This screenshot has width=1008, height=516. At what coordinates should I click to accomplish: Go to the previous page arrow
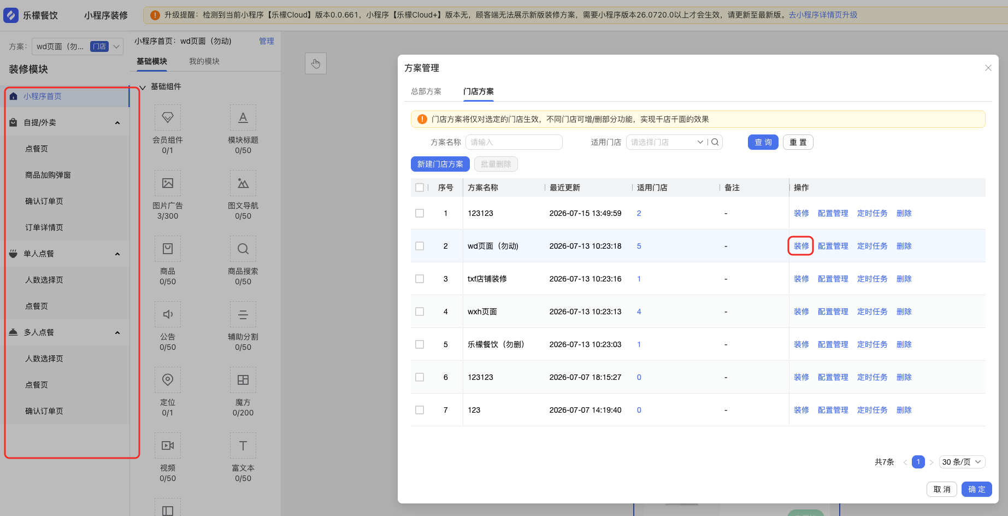click(x=905, y=462)
